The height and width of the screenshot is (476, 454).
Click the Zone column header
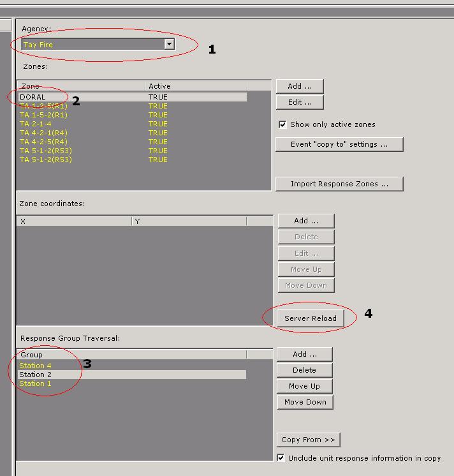point(82,86)
